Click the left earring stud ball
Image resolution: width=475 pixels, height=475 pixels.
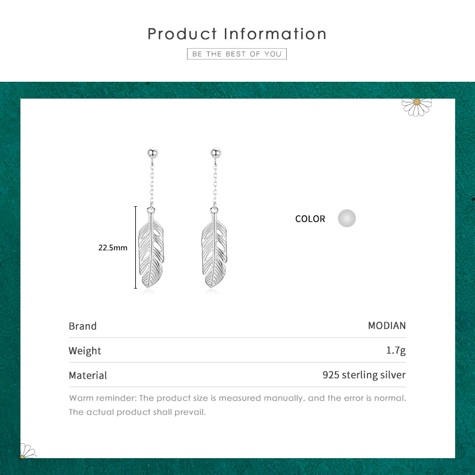(153, 153)
